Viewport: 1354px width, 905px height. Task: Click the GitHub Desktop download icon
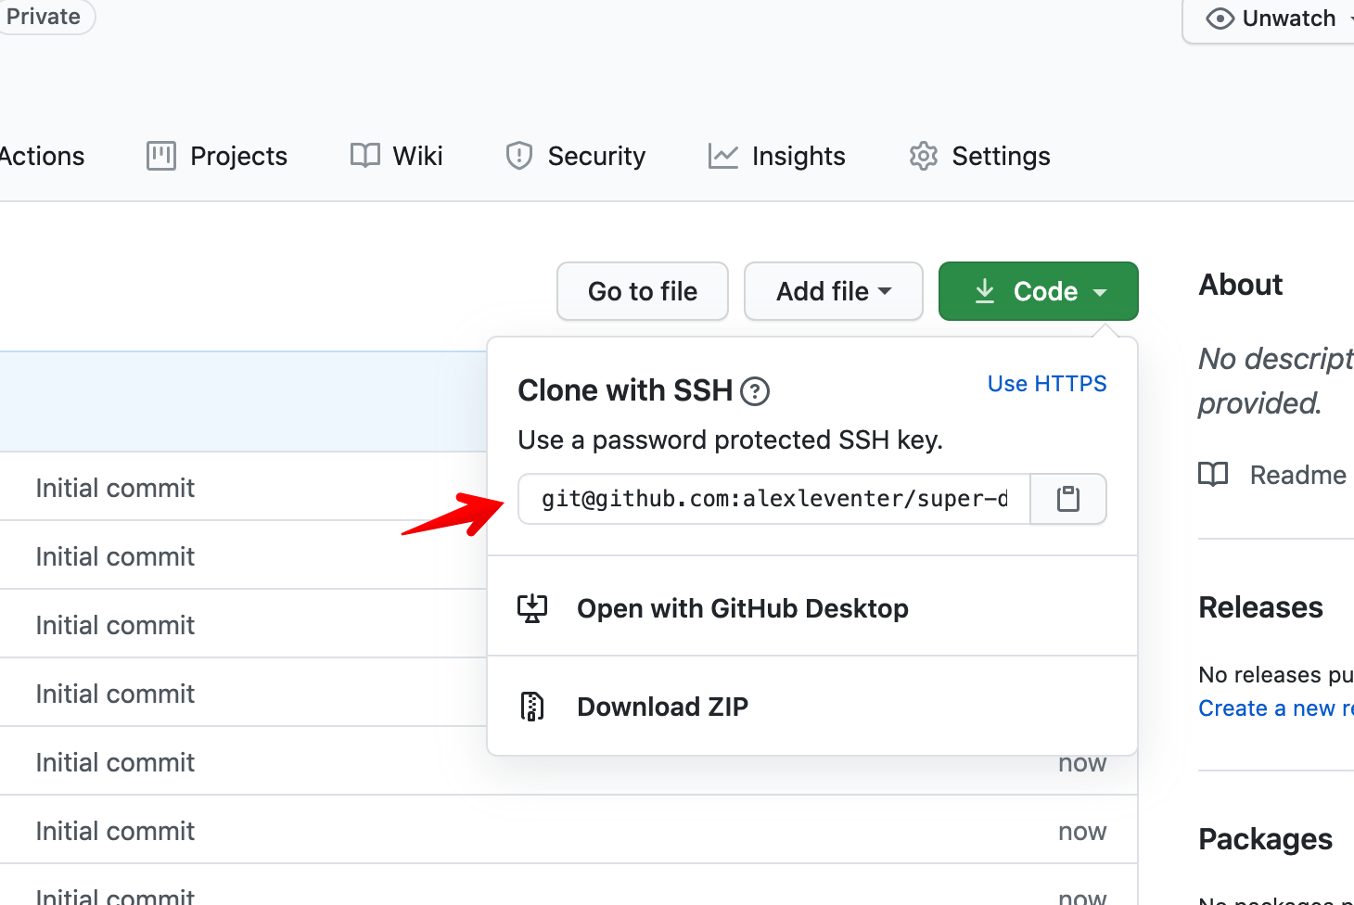tap(532, 608)
